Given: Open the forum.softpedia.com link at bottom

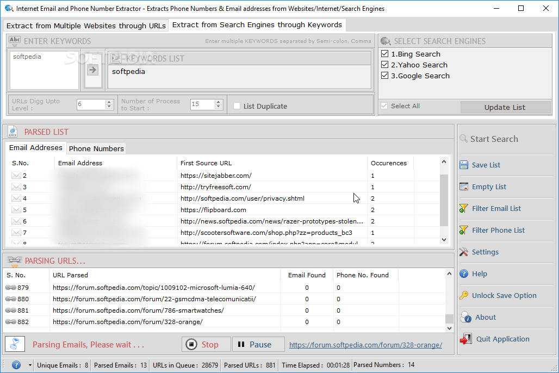Looking at the screenshot, I should 365,345.
